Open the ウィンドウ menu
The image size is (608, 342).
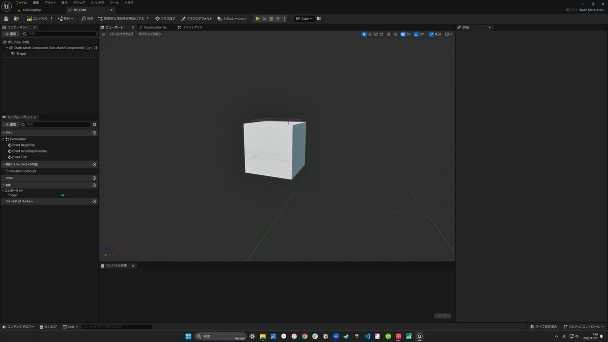[97, 3]
